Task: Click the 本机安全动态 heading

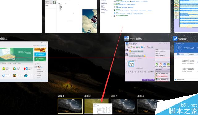Action: (x=188, y=61)
